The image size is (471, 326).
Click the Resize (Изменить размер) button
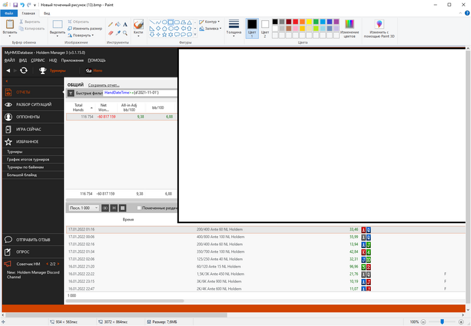click(85, 28)
